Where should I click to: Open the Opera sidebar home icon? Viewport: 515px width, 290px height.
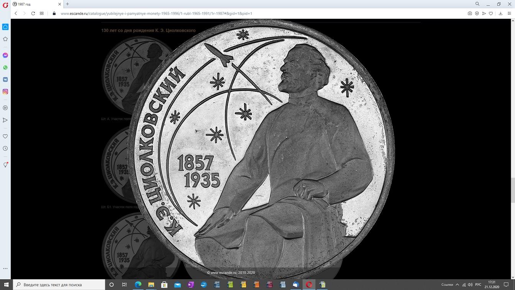tap(5, 27)
